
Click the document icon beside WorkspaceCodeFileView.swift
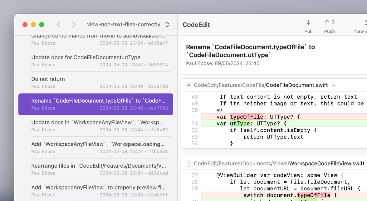[x=188, y=164]
